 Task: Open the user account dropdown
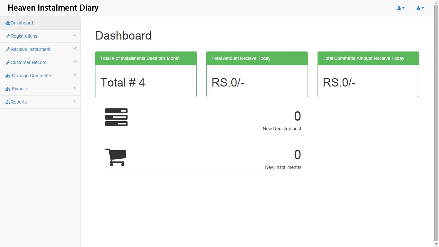420,8
